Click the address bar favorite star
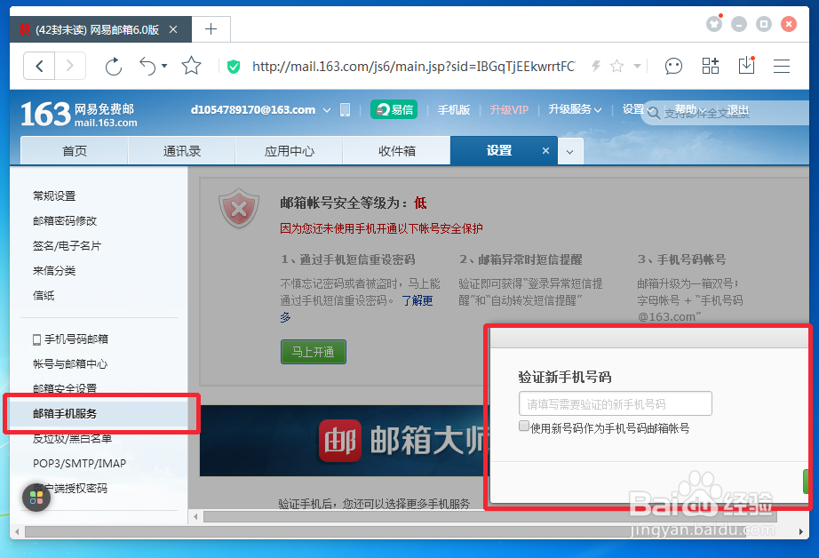Screen dimensions: 819x558 click(x=616, y=66)
